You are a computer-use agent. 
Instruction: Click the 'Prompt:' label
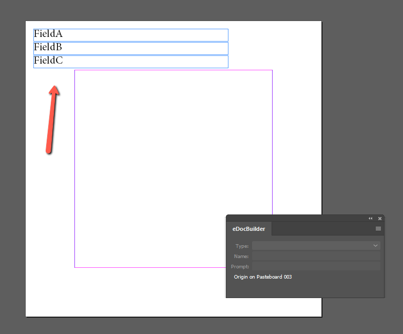click(240, 267)
